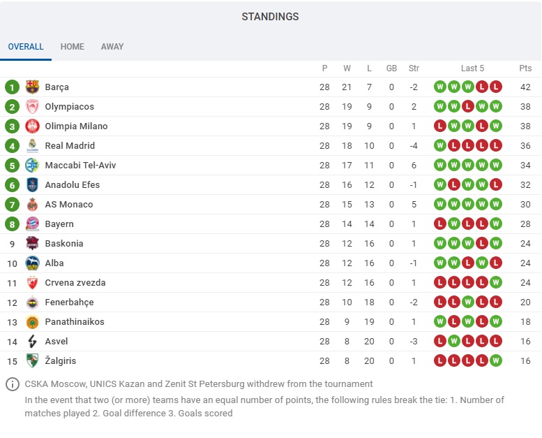Click the Bayern team logo
The height and width of the screenshot is (438, 542).
(x=32, y=224)
